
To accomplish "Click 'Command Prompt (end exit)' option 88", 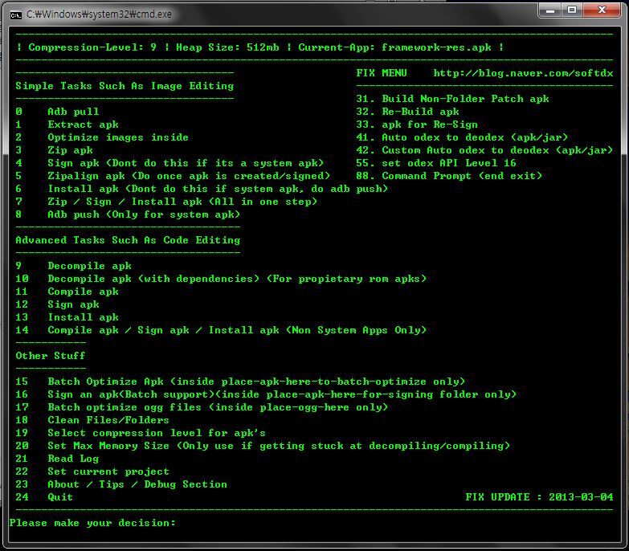I will (459, 176).
